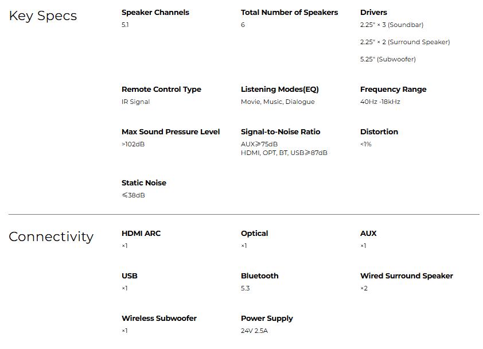Click the Bluetooth connectivity label
The width and height of the screenshot is (483, 349).
tap(259, 276)
